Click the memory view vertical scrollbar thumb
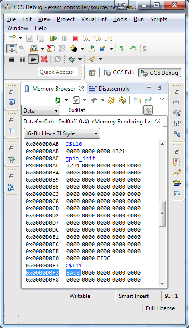Viewport: 189px width, 328px height. tap(162, 214)
